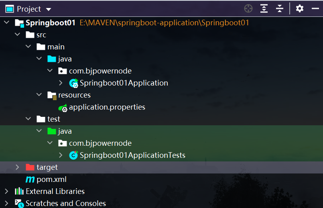323x208 pixels.
Task: Click the Springboot01 module folder icon
Action: [x=19, y=23]
